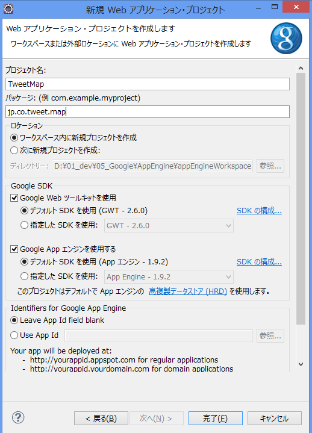Click the 次へ(N) > button
Image resolution: width=312 pixels, height=433 pixels.
point(156,419)
